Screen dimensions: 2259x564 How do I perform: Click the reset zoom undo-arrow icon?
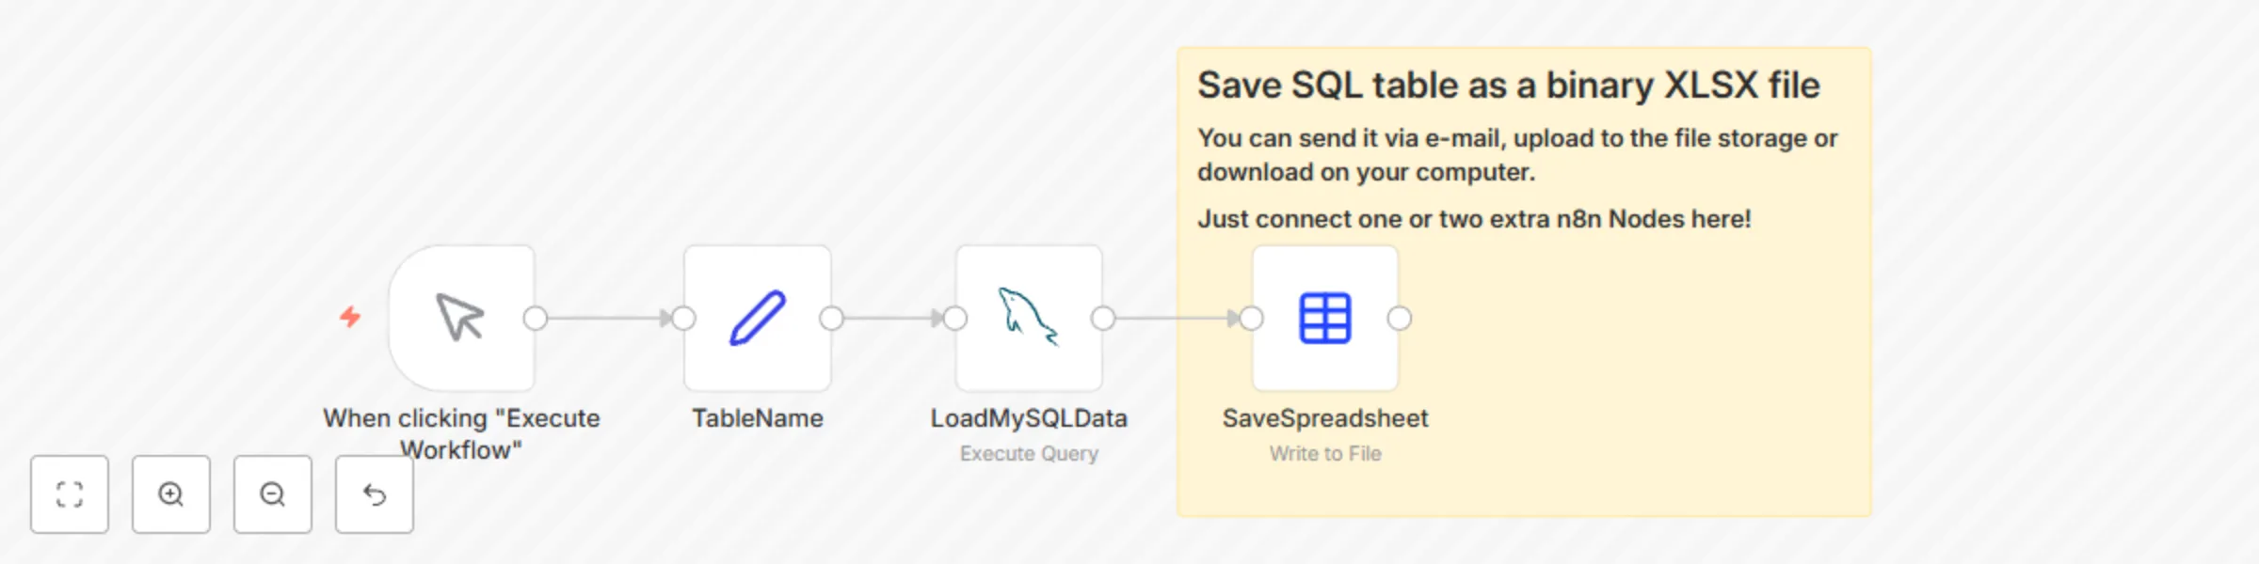pos(374,493)
